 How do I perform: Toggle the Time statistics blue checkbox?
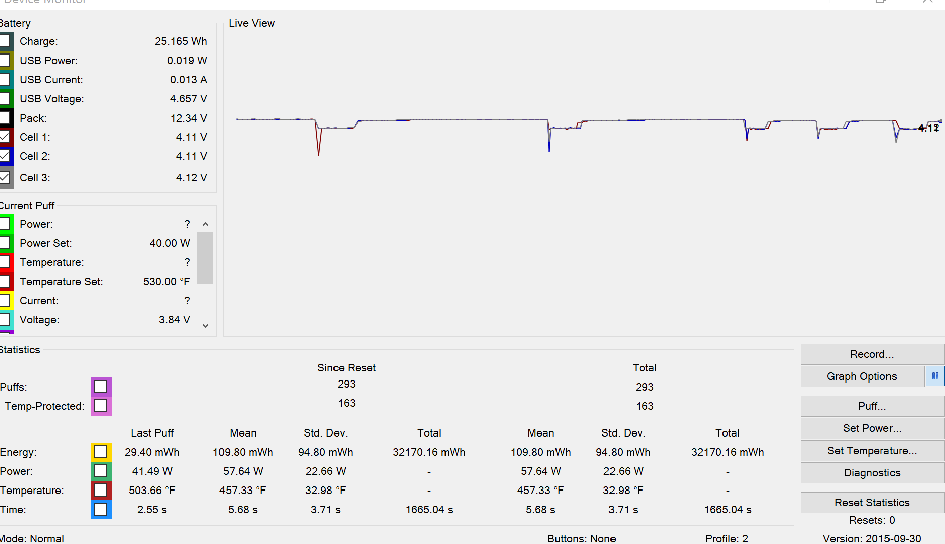point(101,509)
